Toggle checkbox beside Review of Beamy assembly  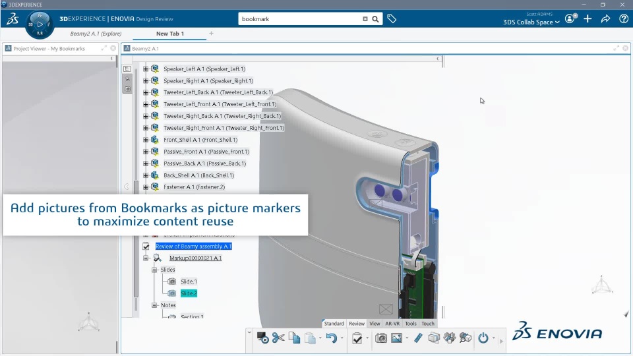pos(146,246)
